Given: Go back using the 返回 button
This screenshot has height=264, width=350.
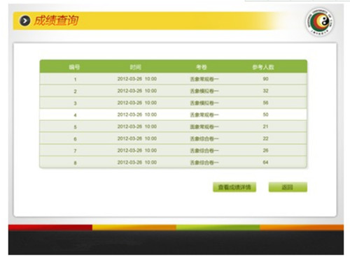Looking at the screenshot, I should [x=288, y=187].
